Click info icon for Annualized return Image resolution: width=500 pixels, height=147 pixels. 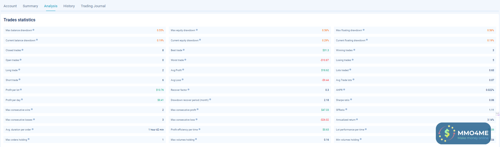coord(357,119)
